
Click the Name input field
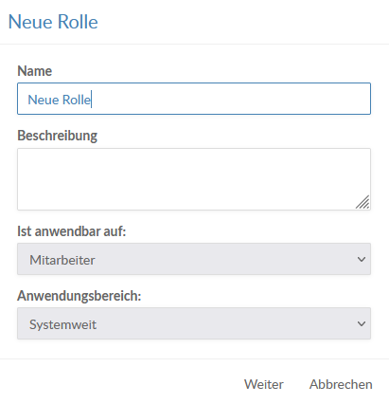(x=194, y=99)
